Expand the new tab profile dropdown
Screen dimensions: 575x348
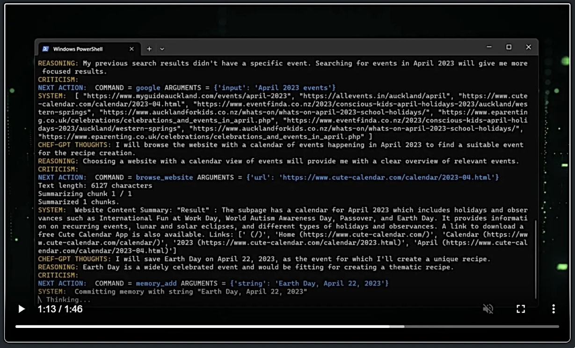click(162, 49)
